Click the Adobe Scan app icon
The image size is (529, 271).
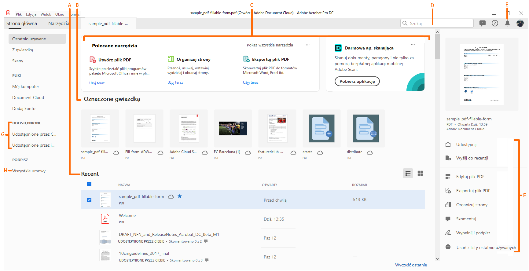(x=338, y=48)
